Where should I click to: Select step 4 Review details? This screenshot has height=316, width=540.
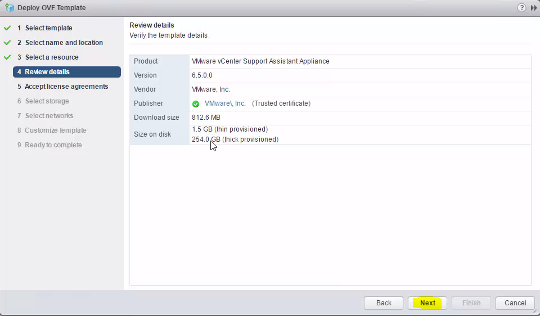pos(67,72)
